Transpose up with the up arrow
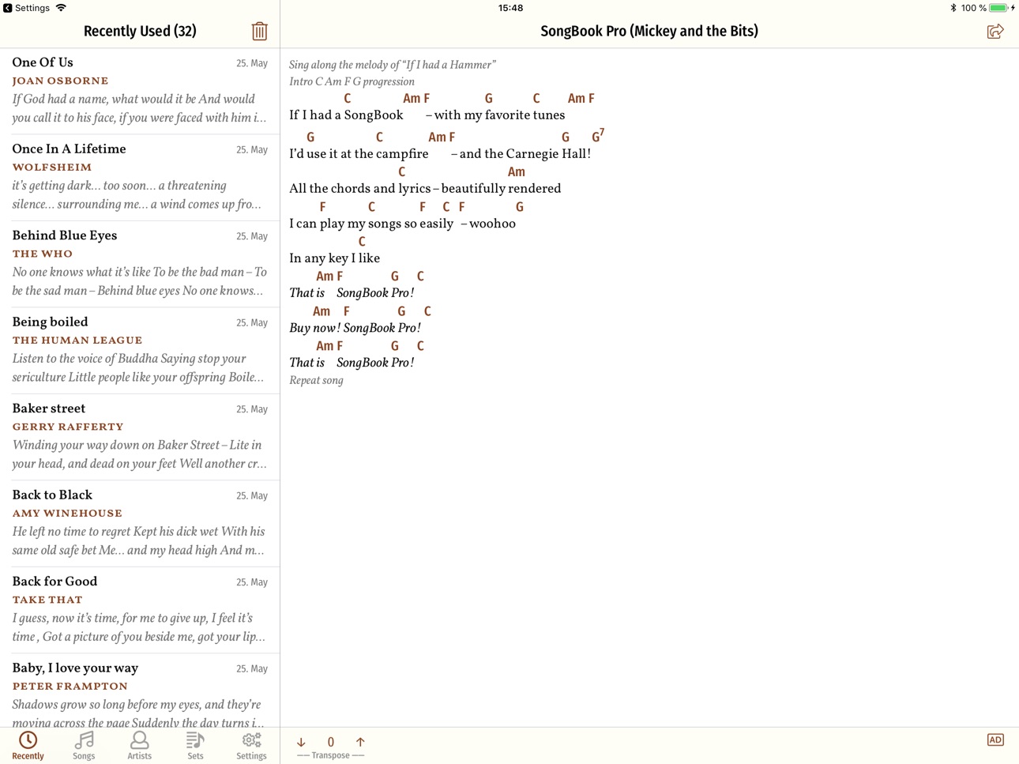This screenshot has width=1019, height=764. [x=360, y=742]
